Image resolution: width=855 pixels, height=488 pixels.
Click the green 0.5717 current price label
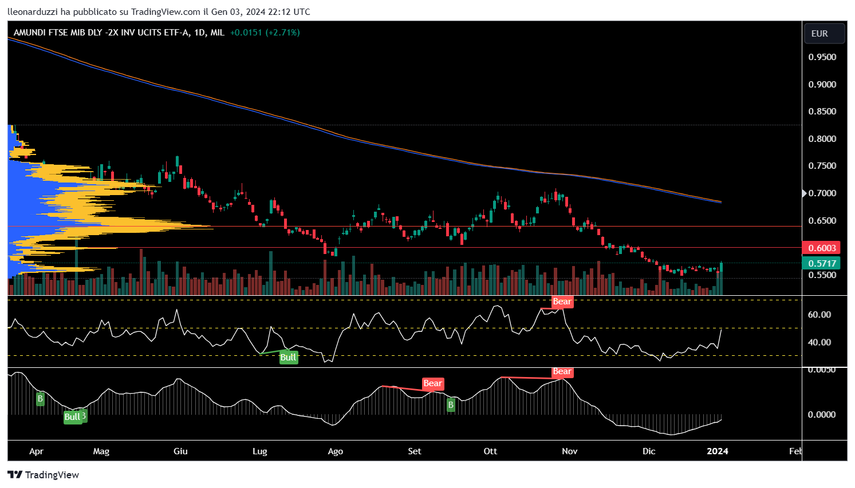(821, 263)
